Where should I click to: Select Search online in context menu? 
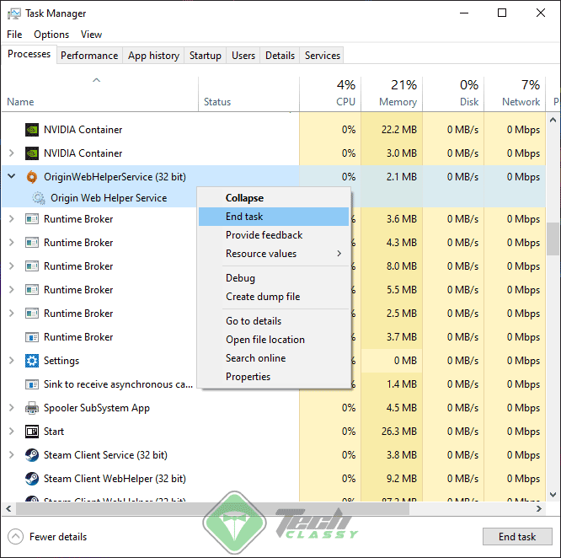tap(274, 358)
